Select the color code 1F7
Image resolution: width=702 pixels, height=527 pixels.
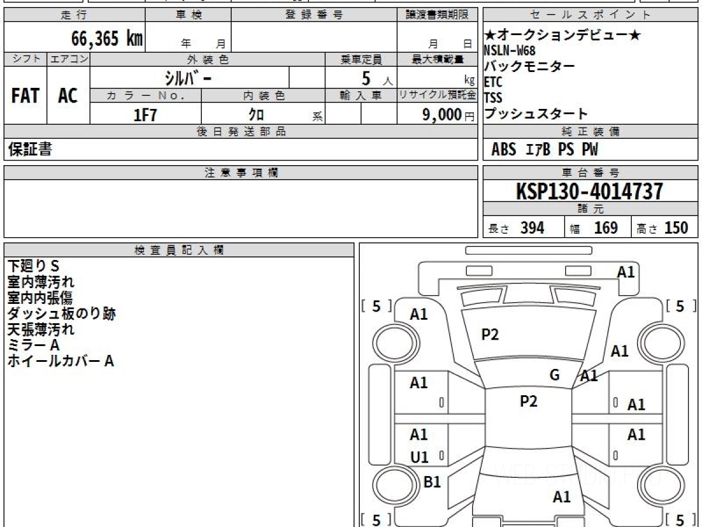click(x=145, y=115)
